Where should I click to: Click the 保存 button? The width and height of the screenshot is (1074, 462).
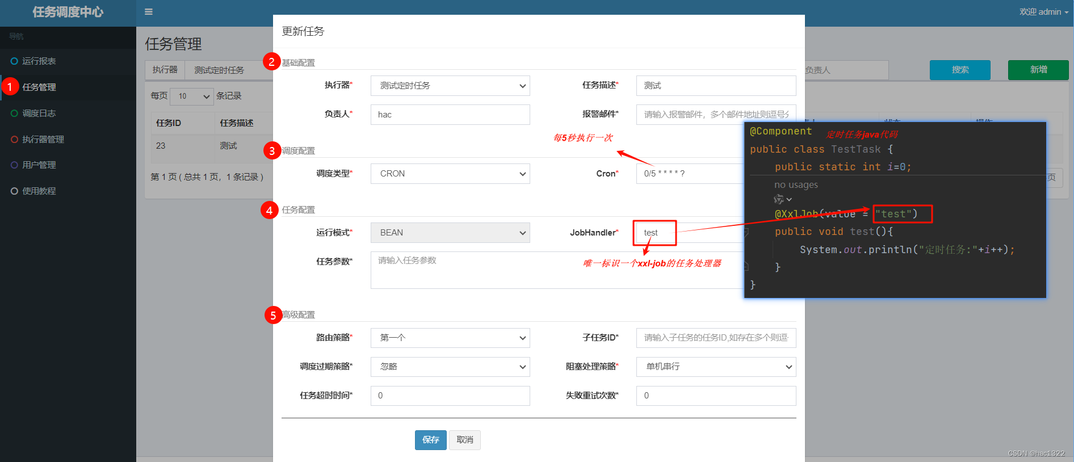pyautogui.click(x=430, y=440)
